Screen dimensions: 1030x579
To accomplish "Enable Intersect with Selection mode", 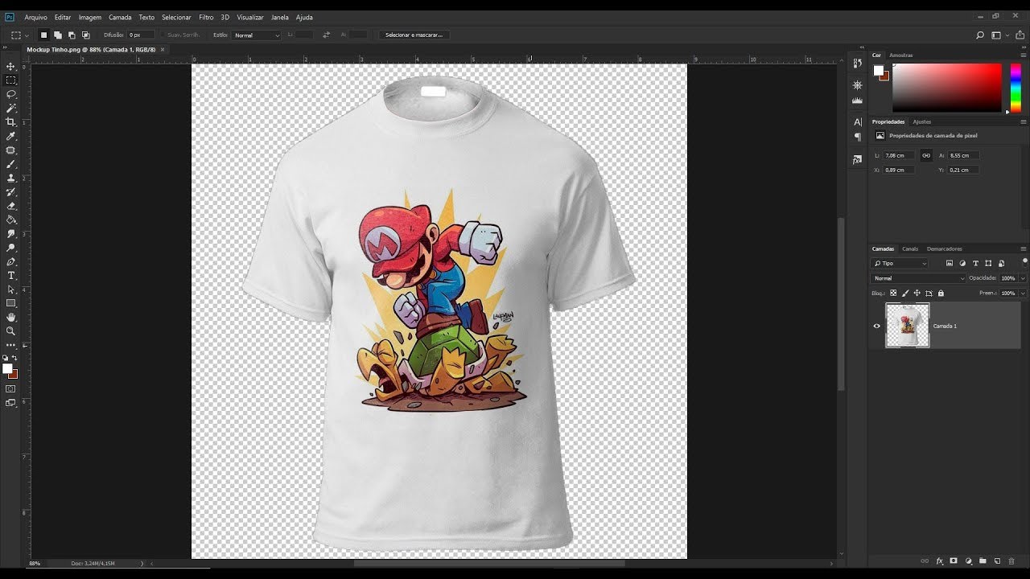I will 85,35.
